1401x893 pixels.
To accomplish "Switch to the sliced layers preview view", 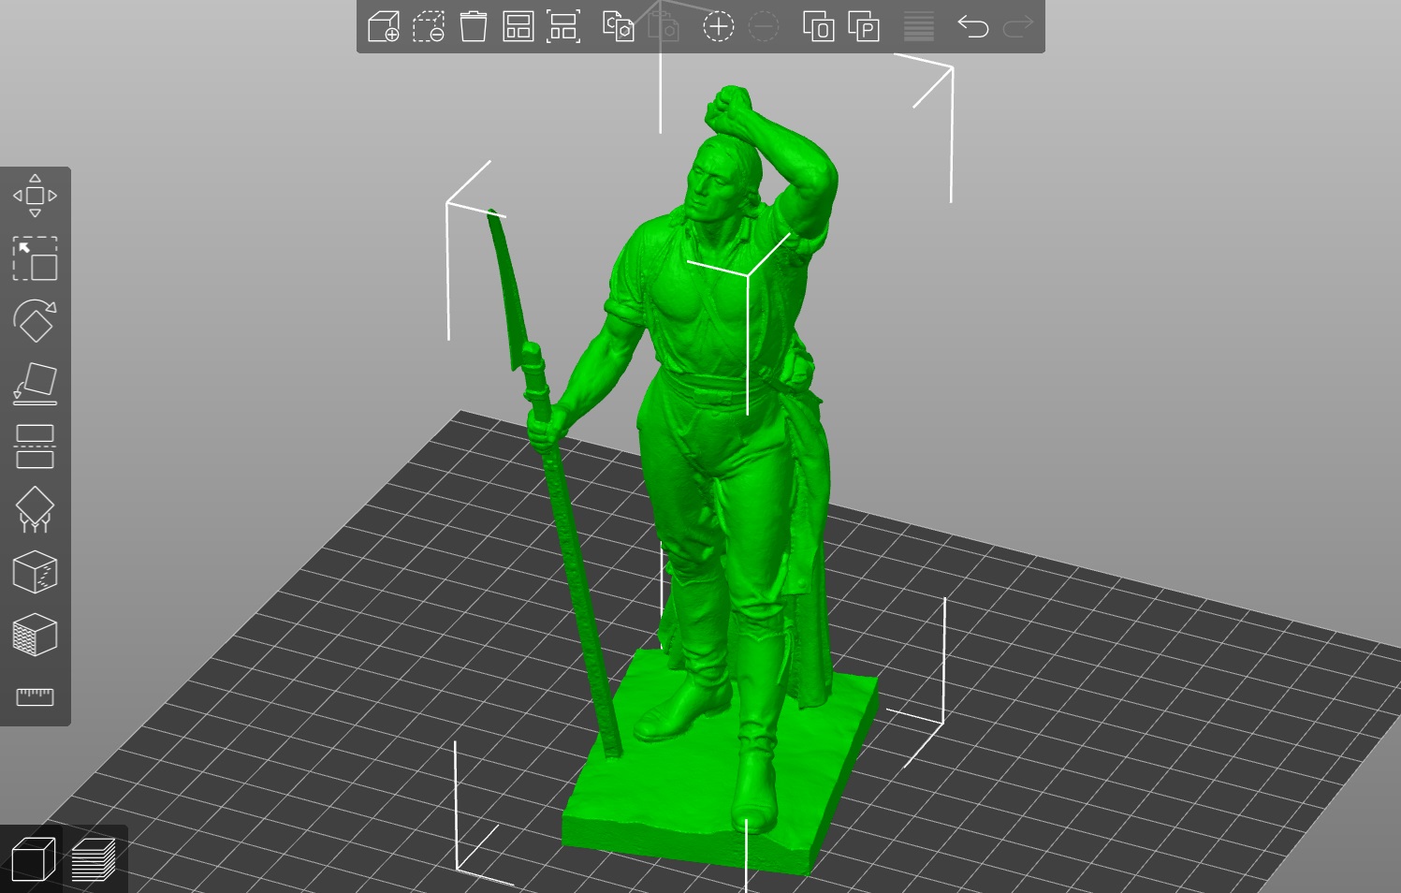I will coord(94,859).
